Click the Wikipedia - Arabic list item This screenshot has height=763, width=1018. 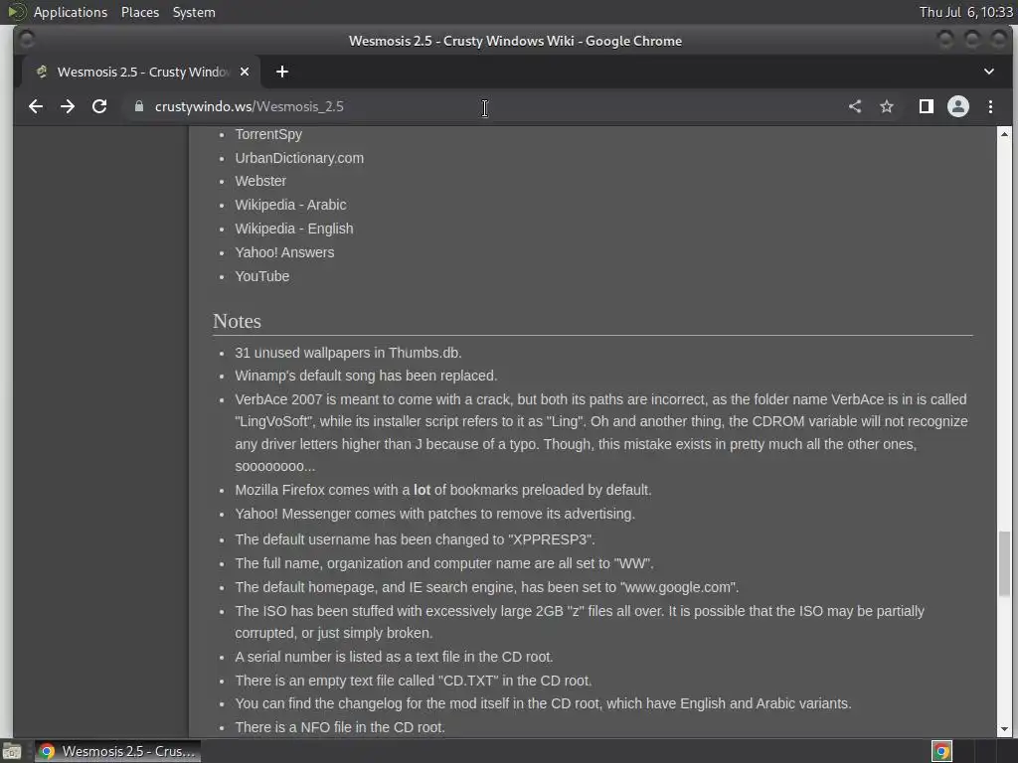click(290, 205)
